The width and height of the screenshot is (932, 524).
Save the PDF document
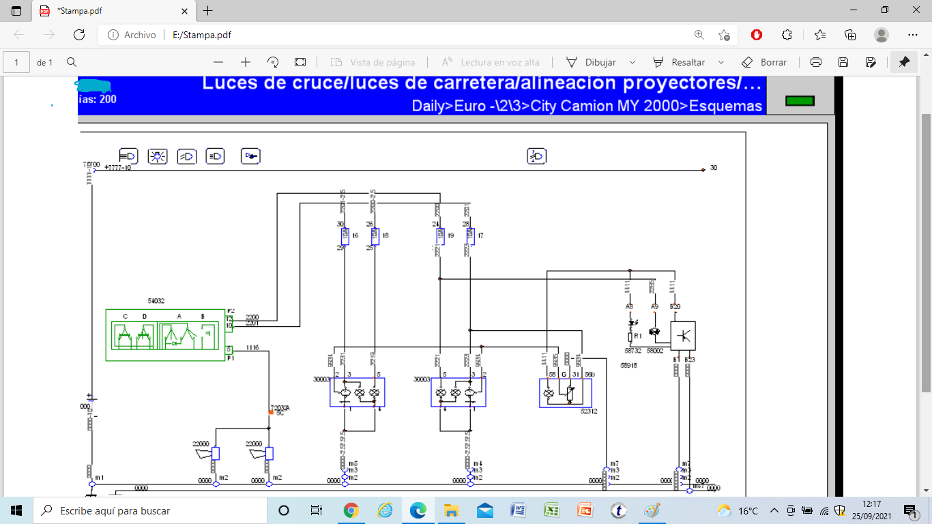843,62
